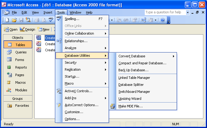
Task: Choose Switchboard Manager
Action: click(143, 92)
